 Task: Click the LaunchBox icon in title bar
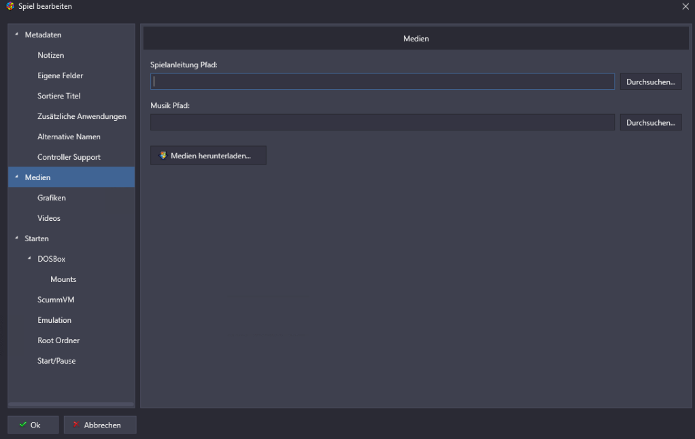coord(10,6)
